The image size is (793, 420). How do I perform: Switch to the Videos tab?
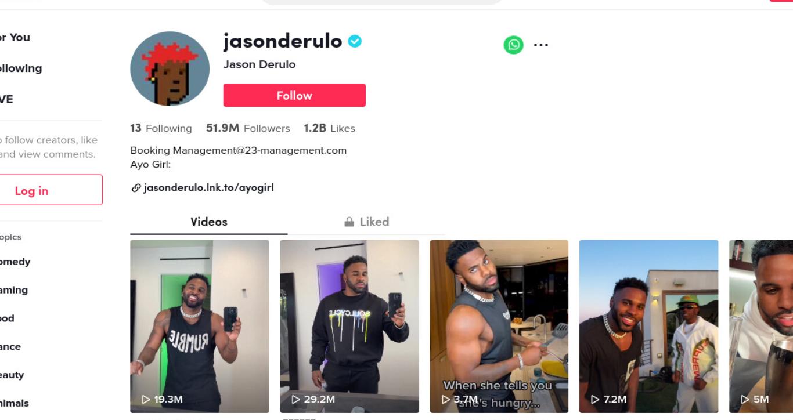(x=209, y=222)
